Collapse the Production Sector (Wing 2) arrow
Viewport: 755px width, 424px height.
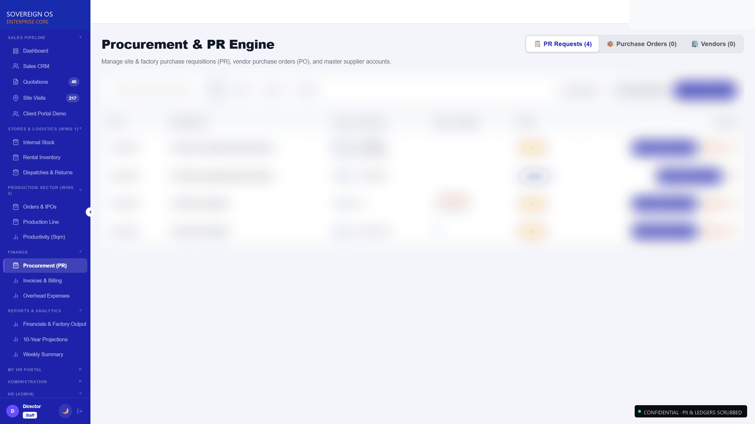tap(80, 190)
